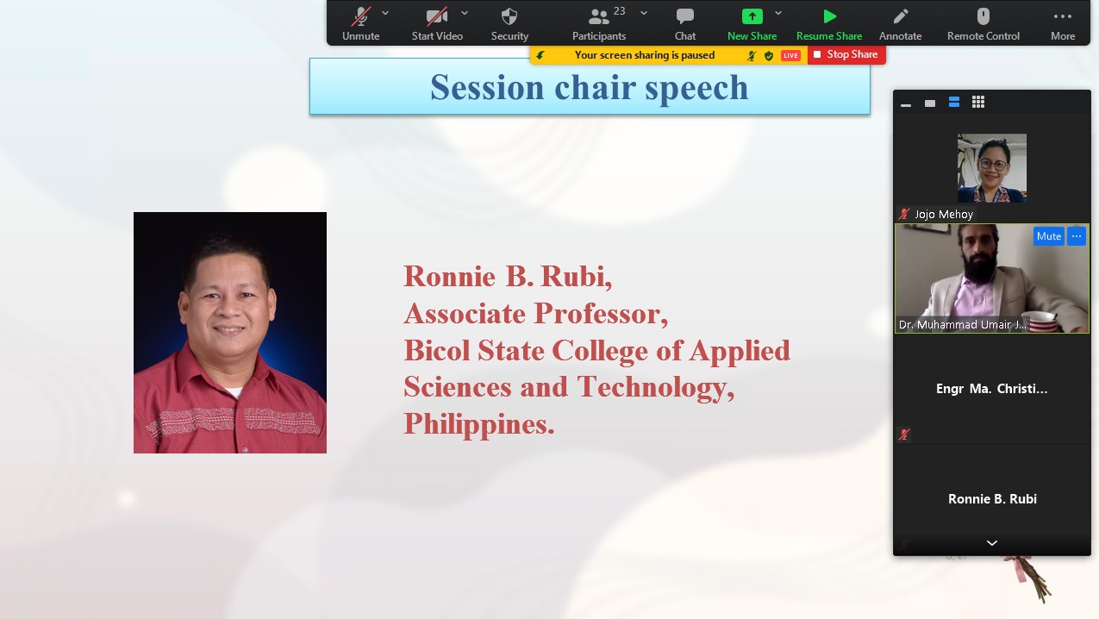Select Dr. Muhammad Umair's video tile
This screenshot has height=619, width=1099.
coord(992,278)
